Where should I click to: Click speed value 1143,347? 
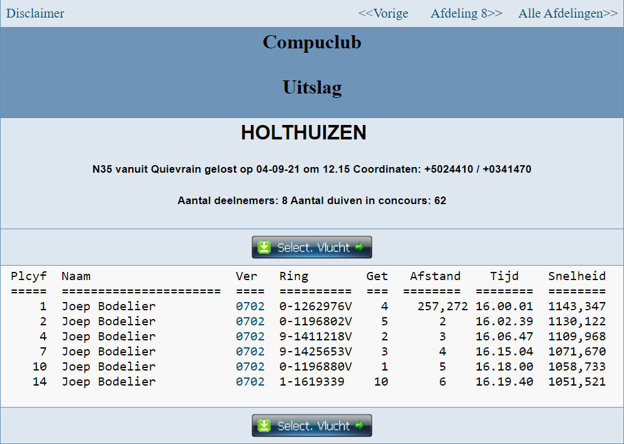click(x=577, y=306)
